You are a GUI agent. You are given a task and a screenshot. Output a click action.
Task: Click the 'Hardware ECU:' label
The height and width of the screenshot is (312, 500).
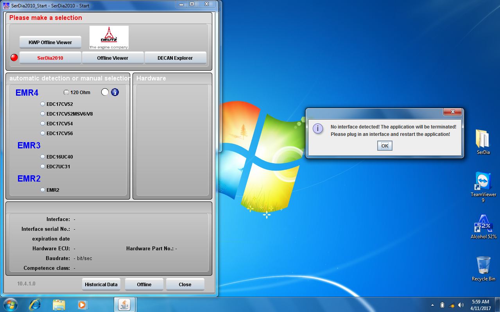point(51,248)
